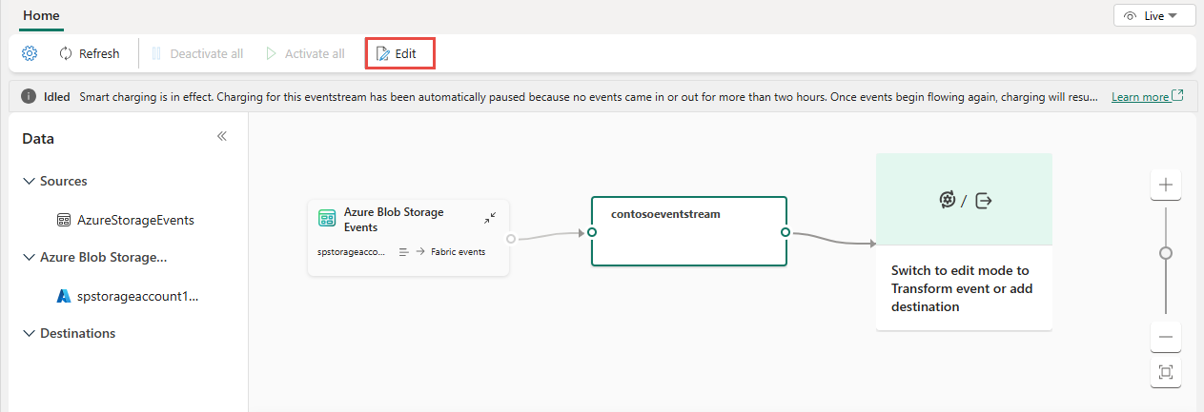Collapse the Azure Blob Storage Events node
Image resolution: width=1204 pixels, height=412 pixels.
tap(489, 219)
